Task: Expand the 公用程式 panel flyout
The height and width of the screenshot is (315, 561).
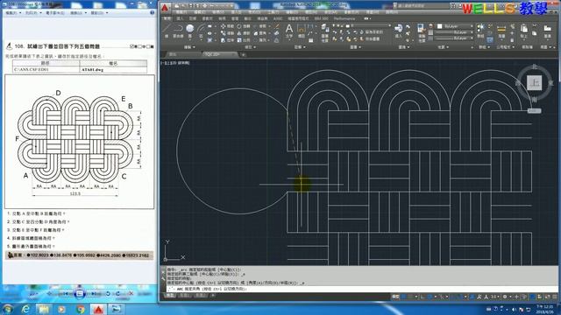Action: 505,47
